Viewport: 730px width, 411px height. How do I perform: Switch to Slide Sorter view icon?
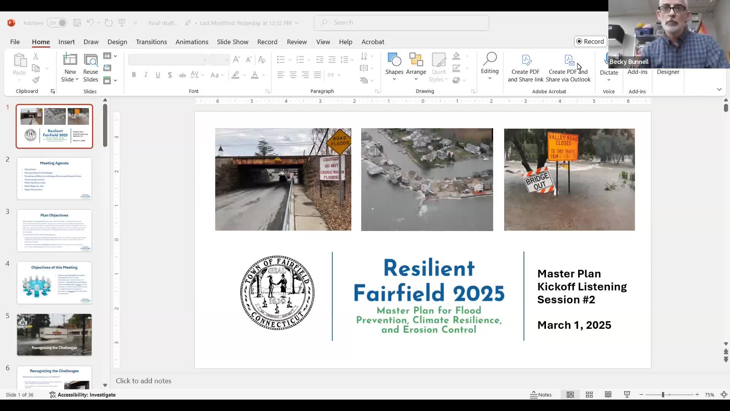click(589, 395)
